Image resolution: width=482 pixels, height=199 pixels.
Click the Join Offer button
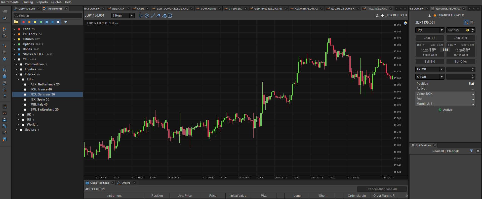tap(461, 38)
